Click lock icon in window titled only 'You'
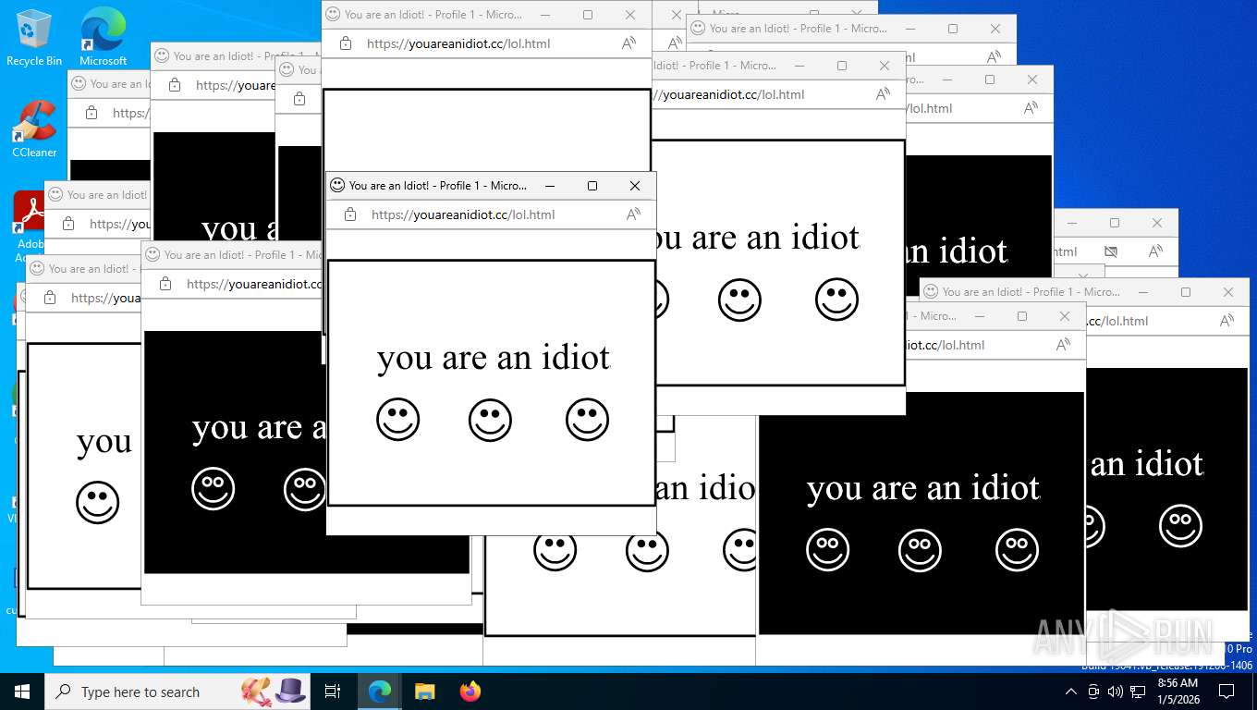 (x=299, y=99)
